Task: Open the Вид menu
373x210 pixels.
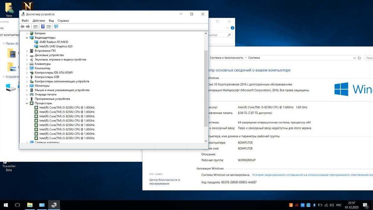Action: click(x=51, y=21)
